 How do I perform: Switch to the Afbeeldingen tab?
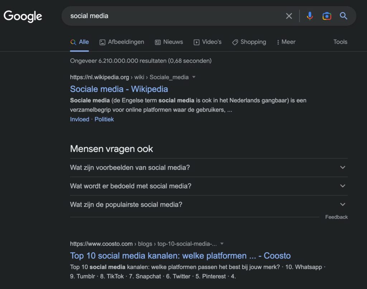(x=122, y=42)
